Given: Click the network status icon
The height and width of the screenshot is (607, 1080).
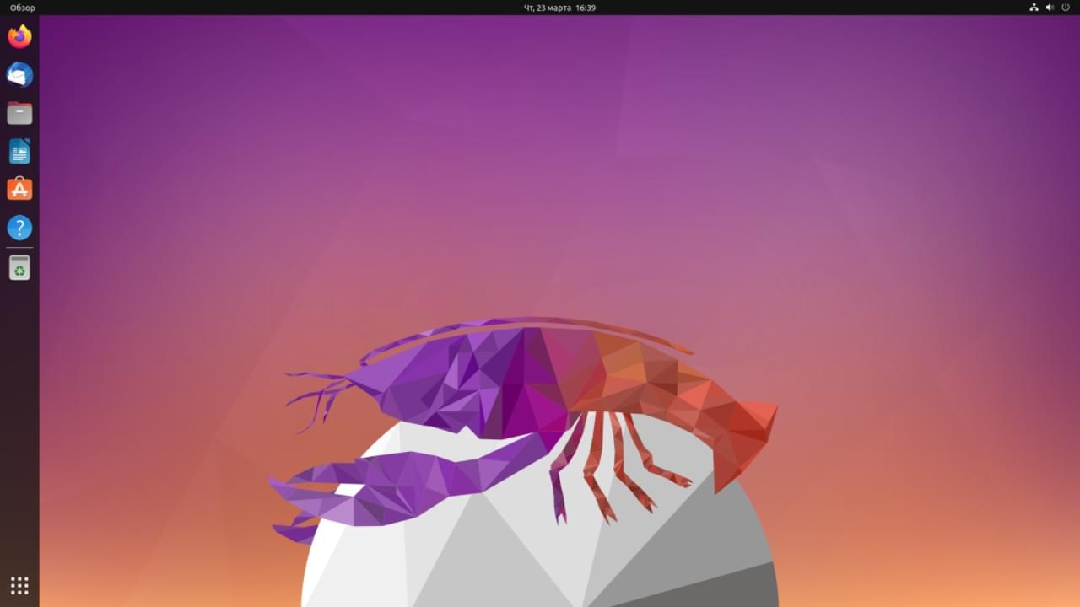Looking at the screenshot, I should (x=1034, y=8).
